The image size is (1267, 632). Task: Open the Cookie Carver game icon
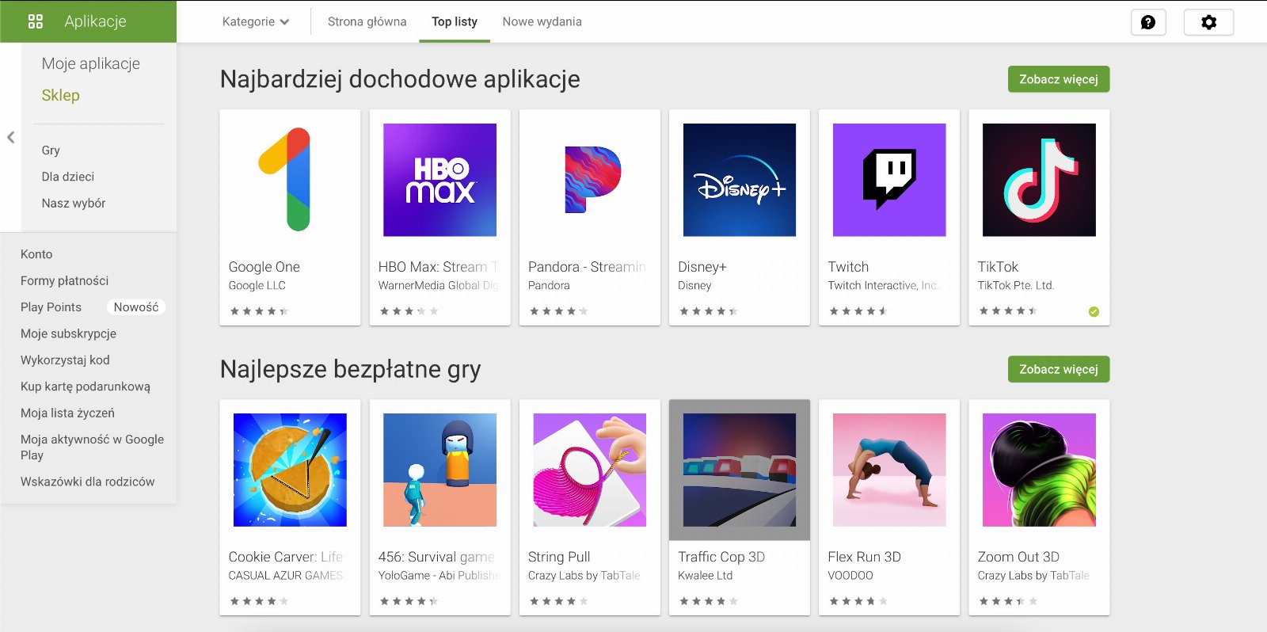[290, 470]
